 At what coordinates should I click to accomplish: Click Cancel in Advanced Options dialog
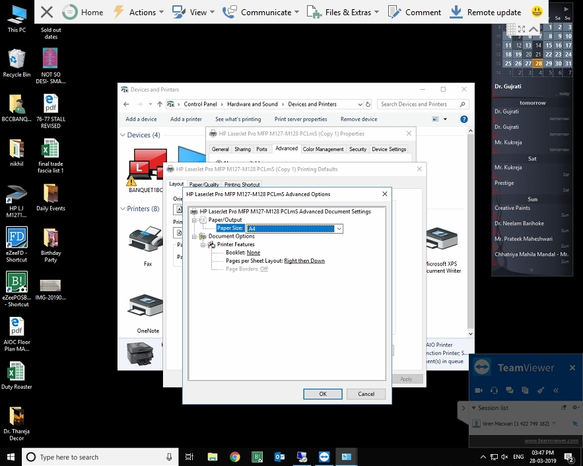pos(366,394)
